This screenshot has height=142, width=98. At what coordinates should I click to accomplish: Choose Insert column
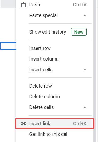(x=55, y=59)
